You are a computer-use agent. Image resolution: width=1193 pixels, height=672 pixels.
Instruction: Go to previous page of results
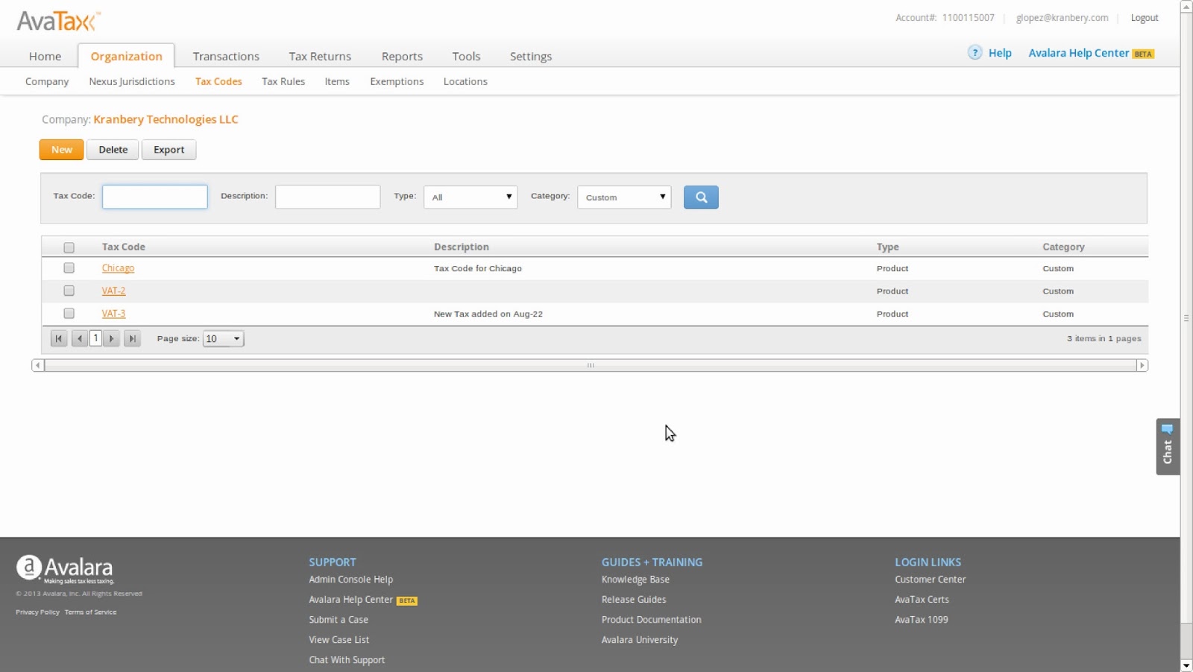79,339
